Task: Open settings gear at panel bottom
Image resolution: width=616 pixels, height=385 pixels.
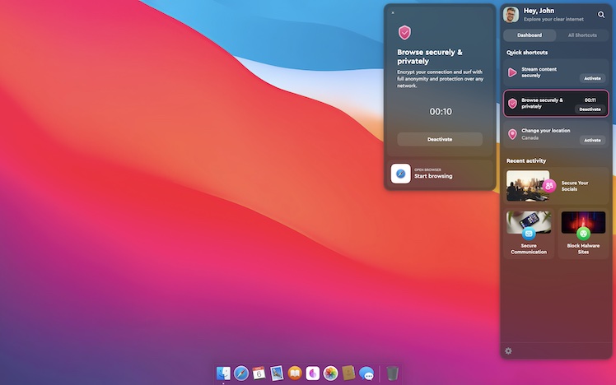Action: pos(508,351)
